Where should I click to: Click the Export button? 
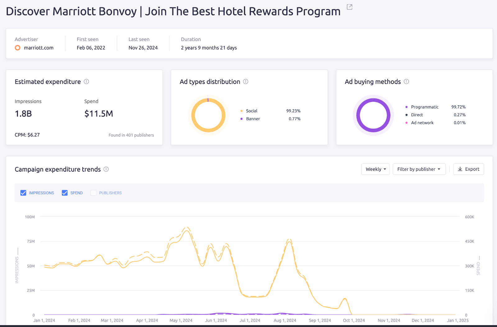[x=468, y=169]
